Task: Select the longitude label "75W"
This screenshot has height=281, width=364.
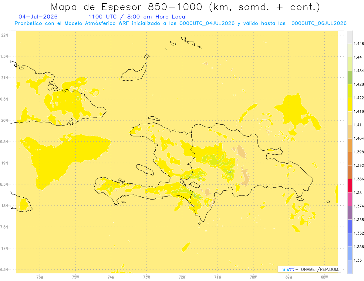Action: 75,277
